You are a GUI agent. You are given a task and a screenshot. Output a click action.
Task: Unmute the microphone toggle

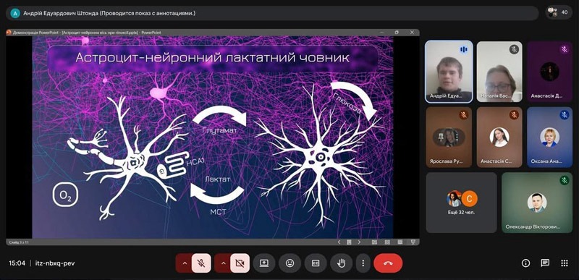click(201, 263)
